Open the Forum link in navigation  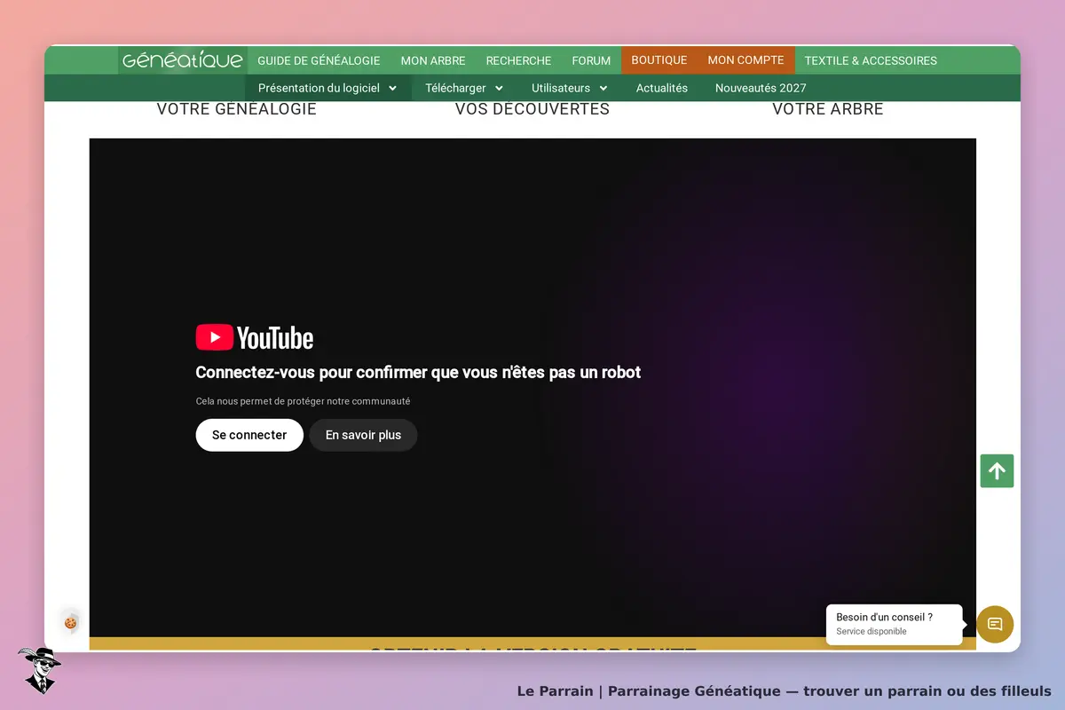591,60
